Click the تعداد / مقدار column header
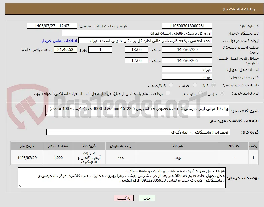Viewport: 264px width, 207px height. (x=58, y=146)
